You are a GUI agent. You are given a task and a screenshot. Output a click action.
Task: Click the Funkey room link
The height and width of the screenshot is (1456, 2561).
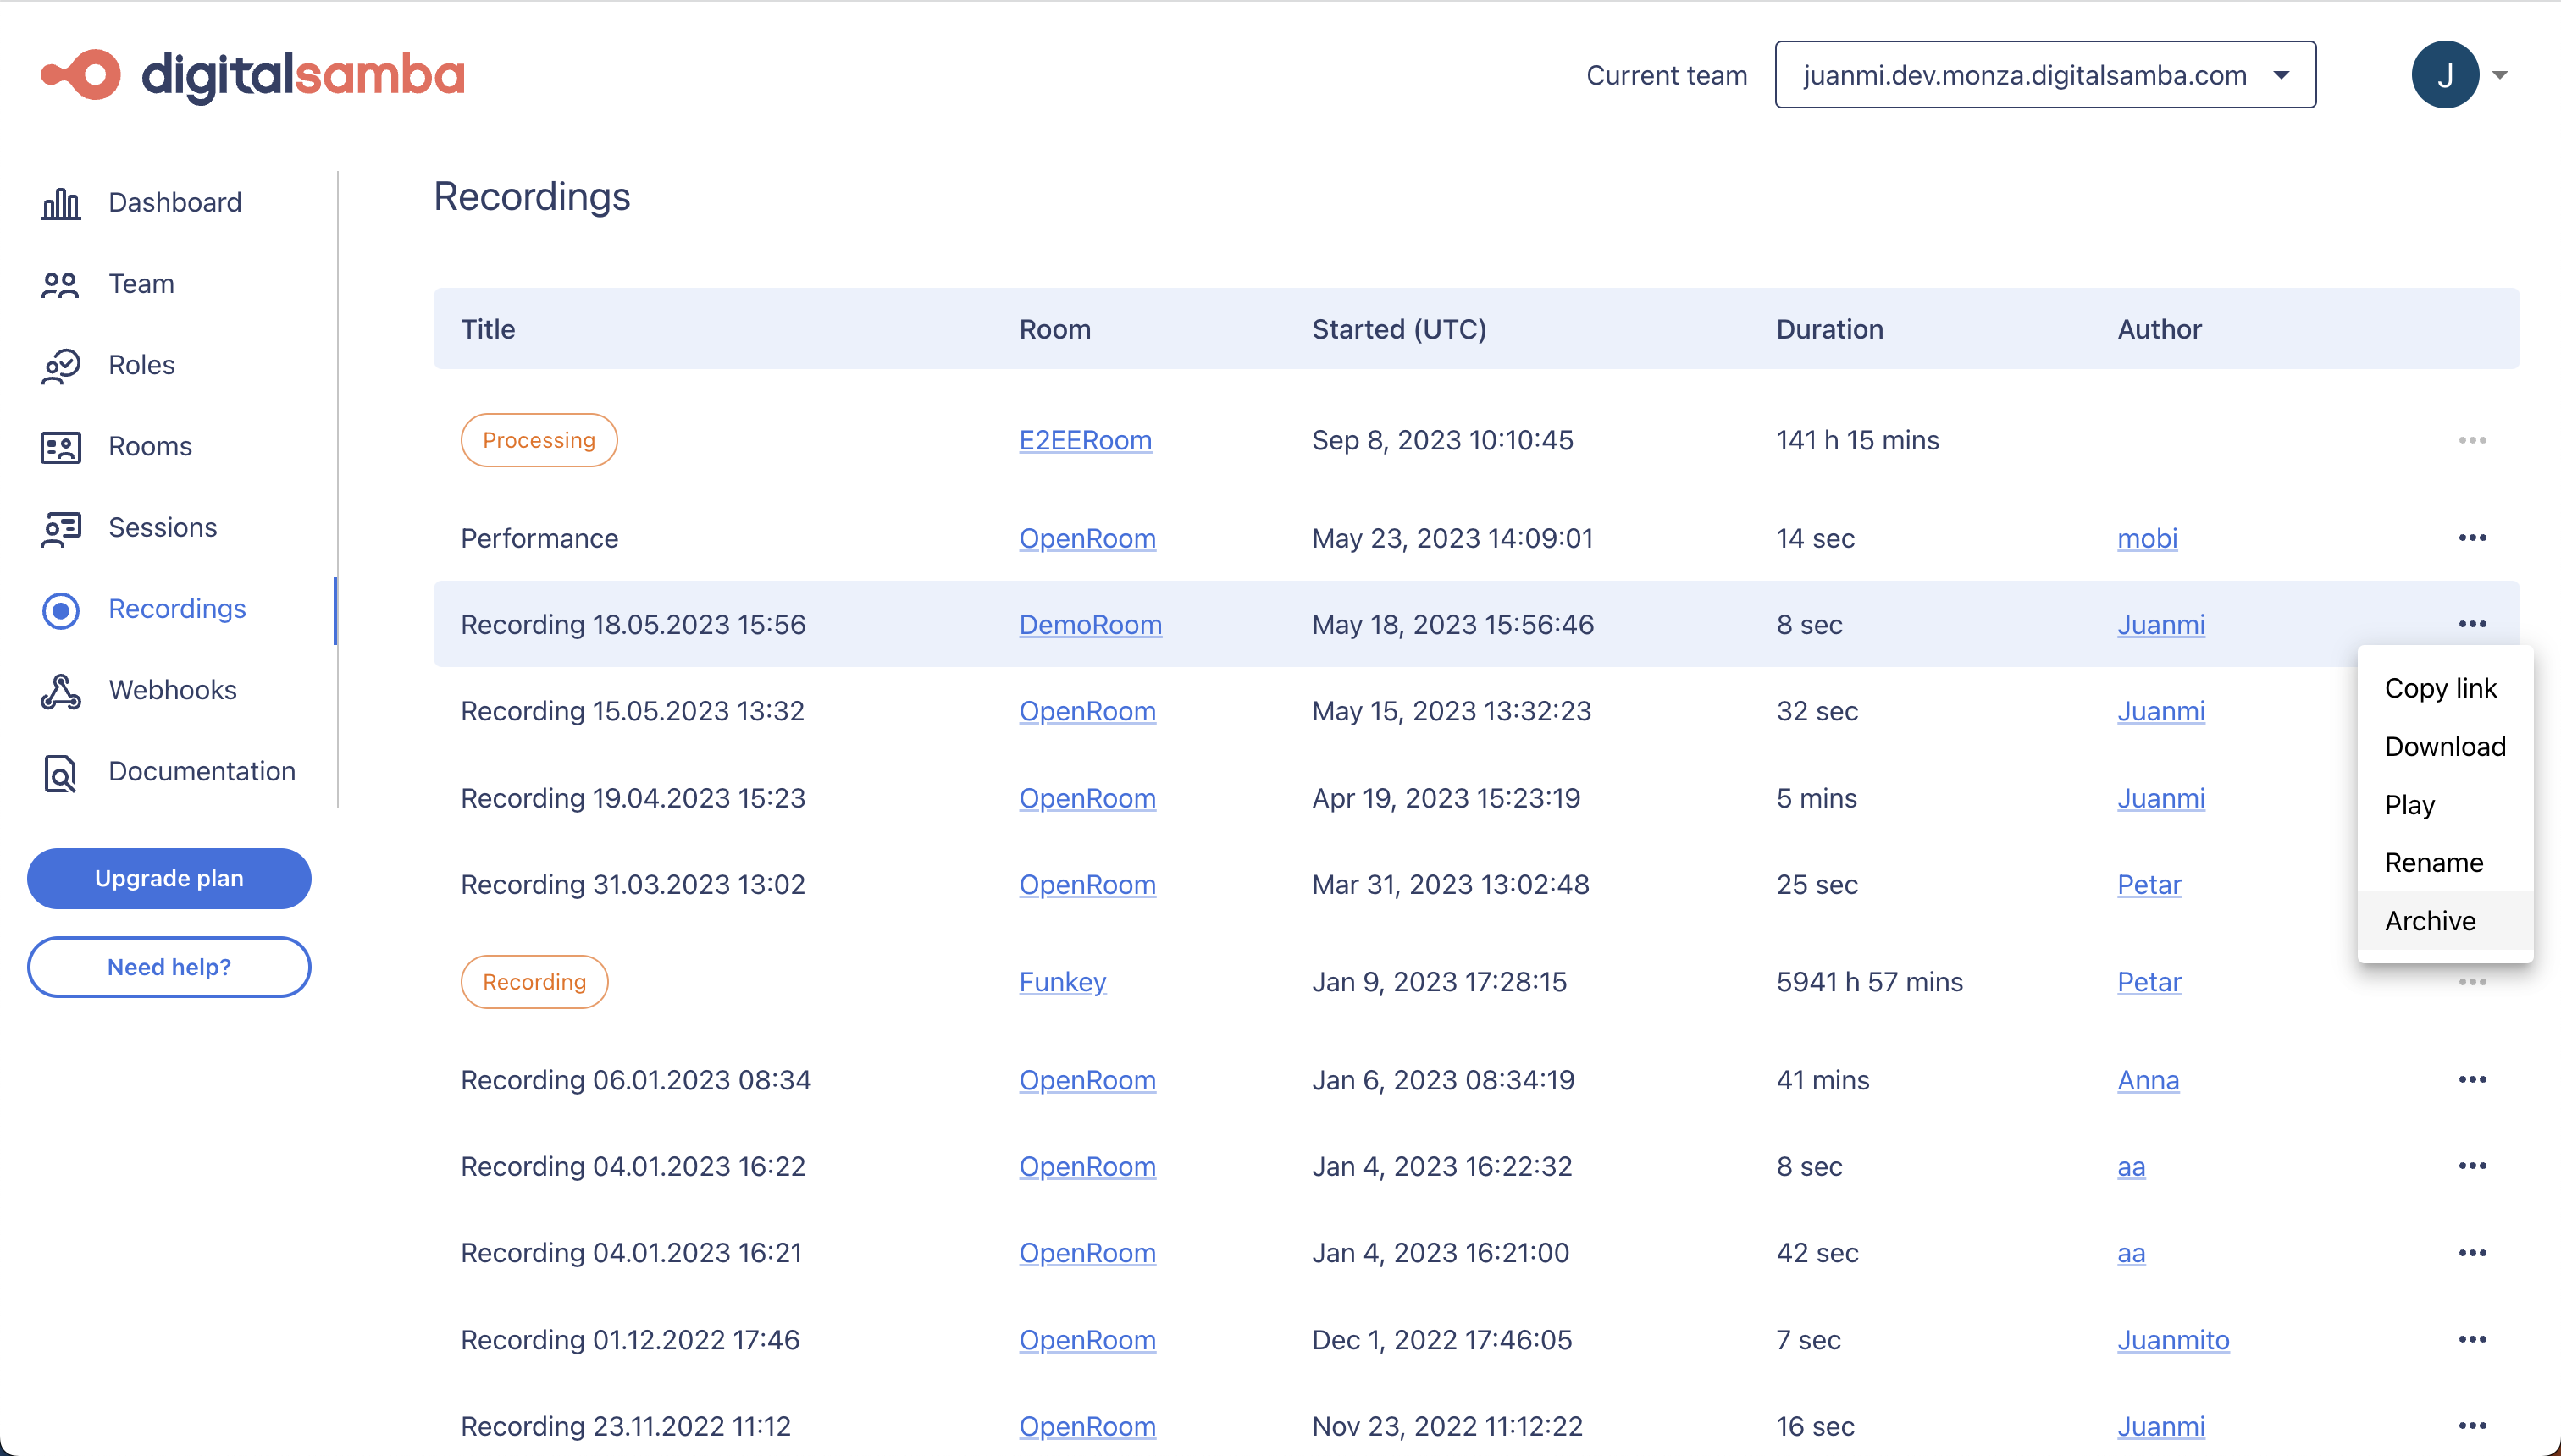(1062, 982)
